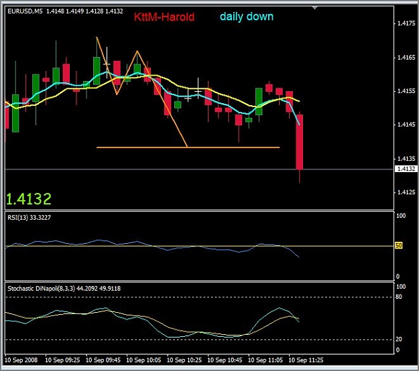Click the 'RSI(13) 33.3227' indicator label

pyautogui.click(x=29, y=218)
